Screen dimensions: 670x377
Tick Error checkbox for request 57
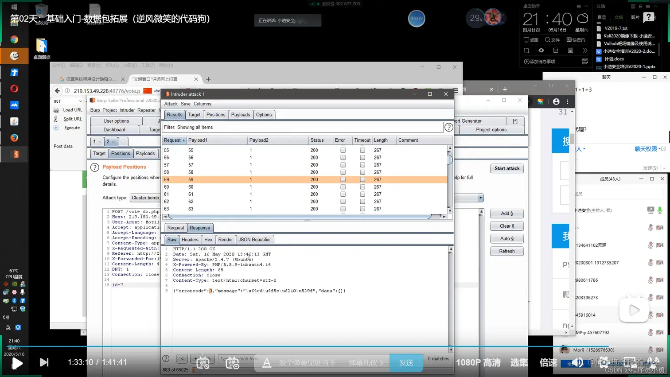tap(343, 165)
